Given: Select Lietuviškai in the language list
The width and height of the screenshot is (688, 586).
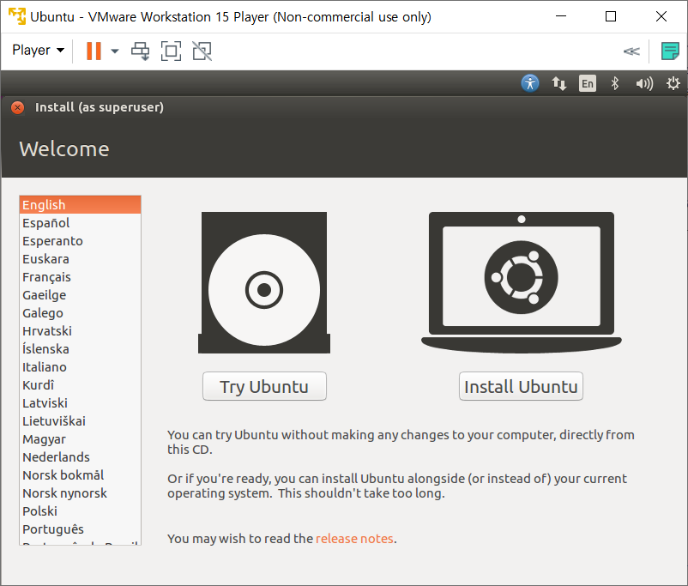Looking at the screenshot, I should [x=80, y=421].
